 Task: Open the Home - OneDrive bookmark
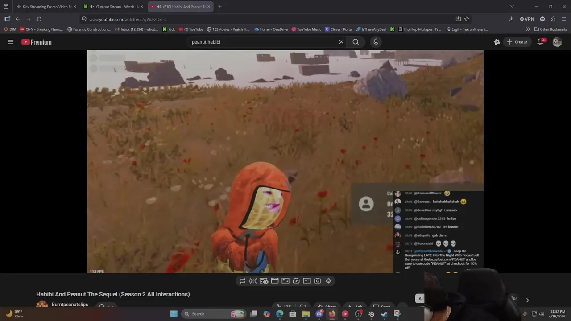(x=272, y=29)
